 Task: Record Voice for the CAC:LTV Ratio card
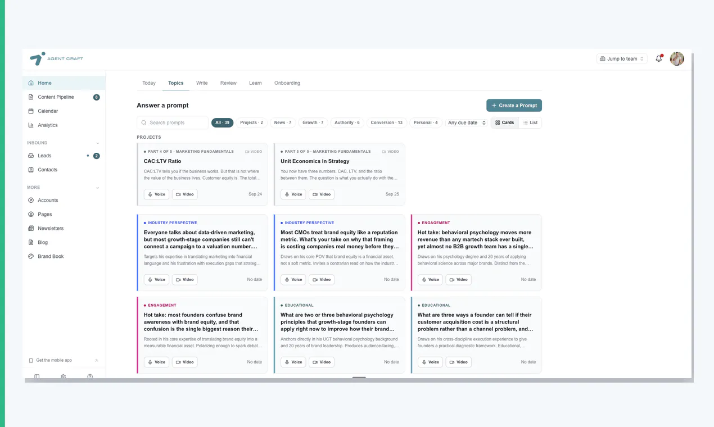[156, 194]
